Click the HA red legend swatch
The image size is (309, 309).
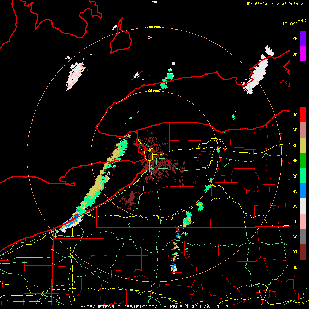[303, 115]
